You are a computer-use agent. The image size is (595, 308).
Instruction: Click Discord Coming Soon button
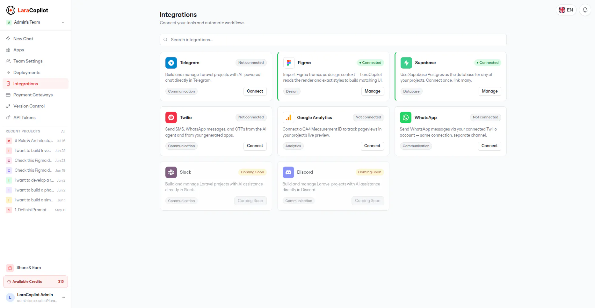[368, 201]
